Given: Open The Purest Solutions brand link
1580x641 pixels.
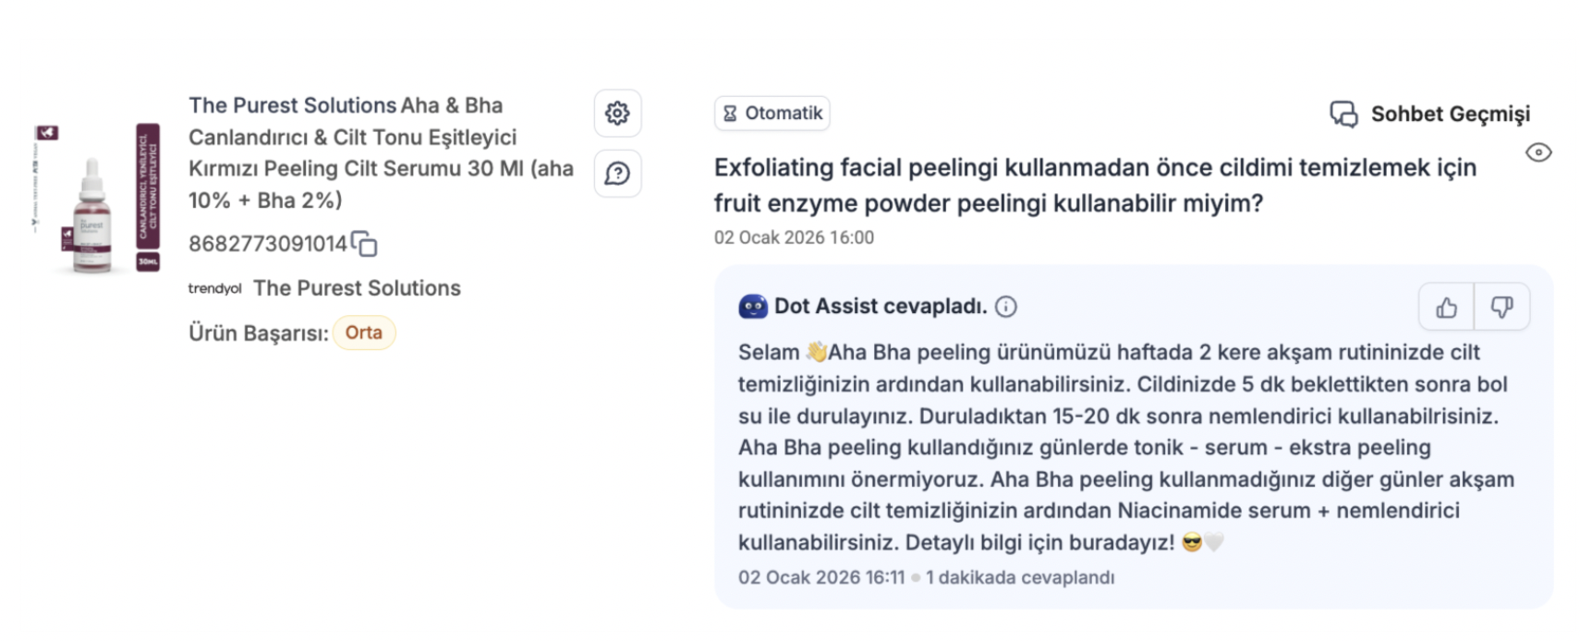Looking at the screenshot, I should [357, 288].
